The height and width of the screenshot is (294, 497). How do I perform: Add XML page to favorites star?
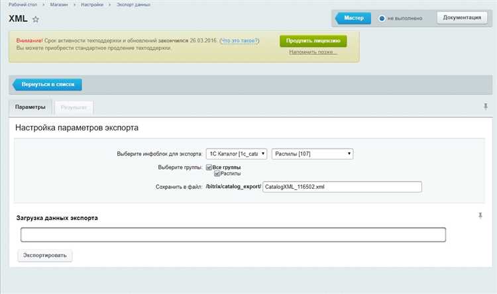point(36,19)
